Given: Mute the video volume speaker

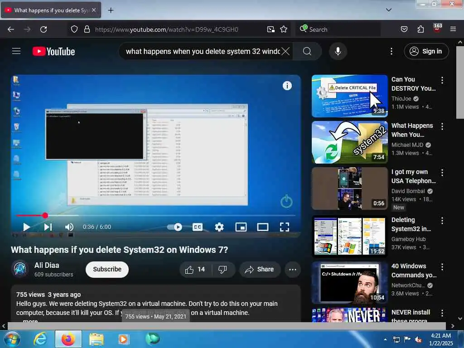Looking at the screenshot, I should 69,227.
